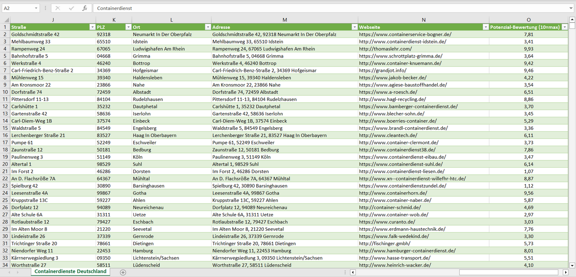Open the Name Box dropdown arrow
Image resolution: width=576 pixels, height=277 pixels.
tap(36, 8)
